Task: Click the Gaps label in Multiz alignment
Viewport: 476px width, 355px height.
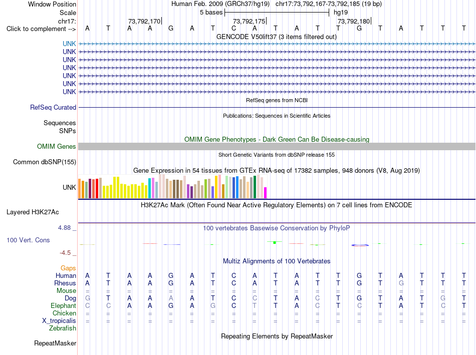Action: (68, 268)
